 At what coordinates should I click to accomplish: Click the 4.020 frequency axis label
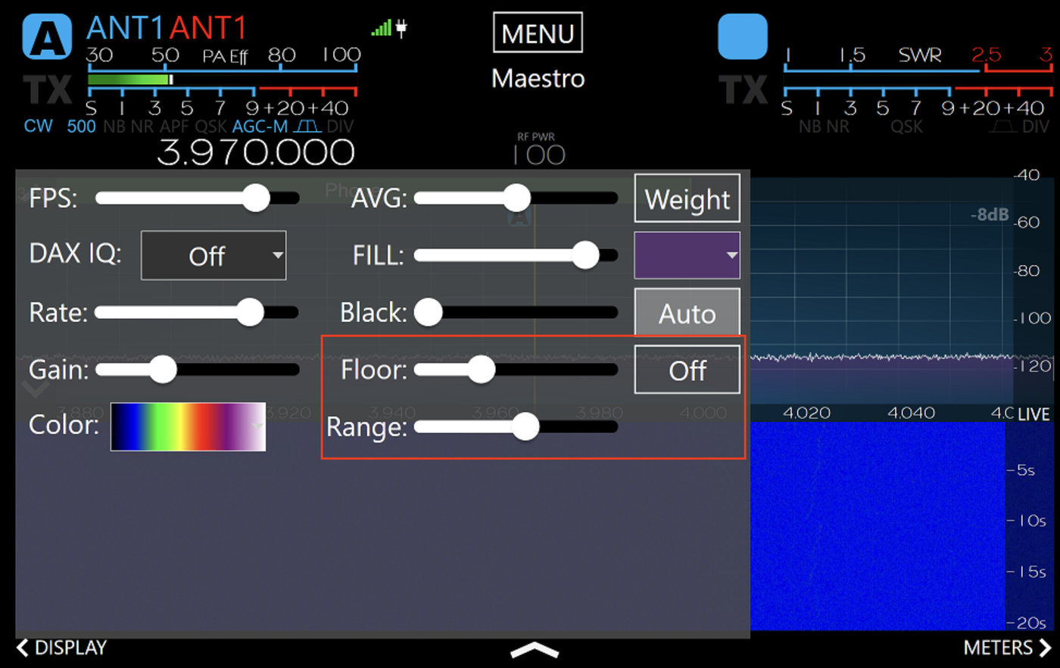(806, 413)
